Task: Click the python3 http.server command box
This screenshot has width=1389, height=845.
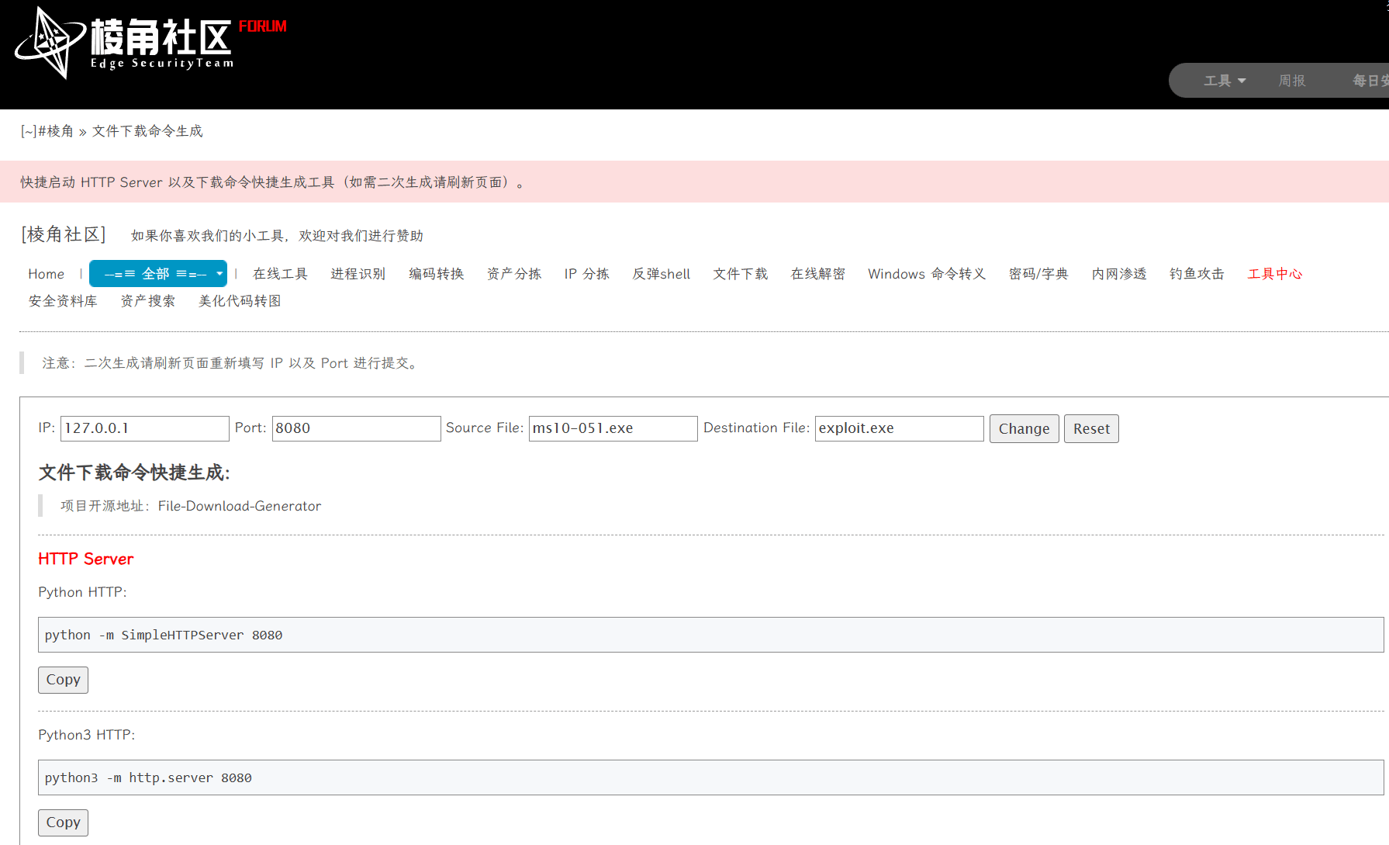Action: [711, 777]
